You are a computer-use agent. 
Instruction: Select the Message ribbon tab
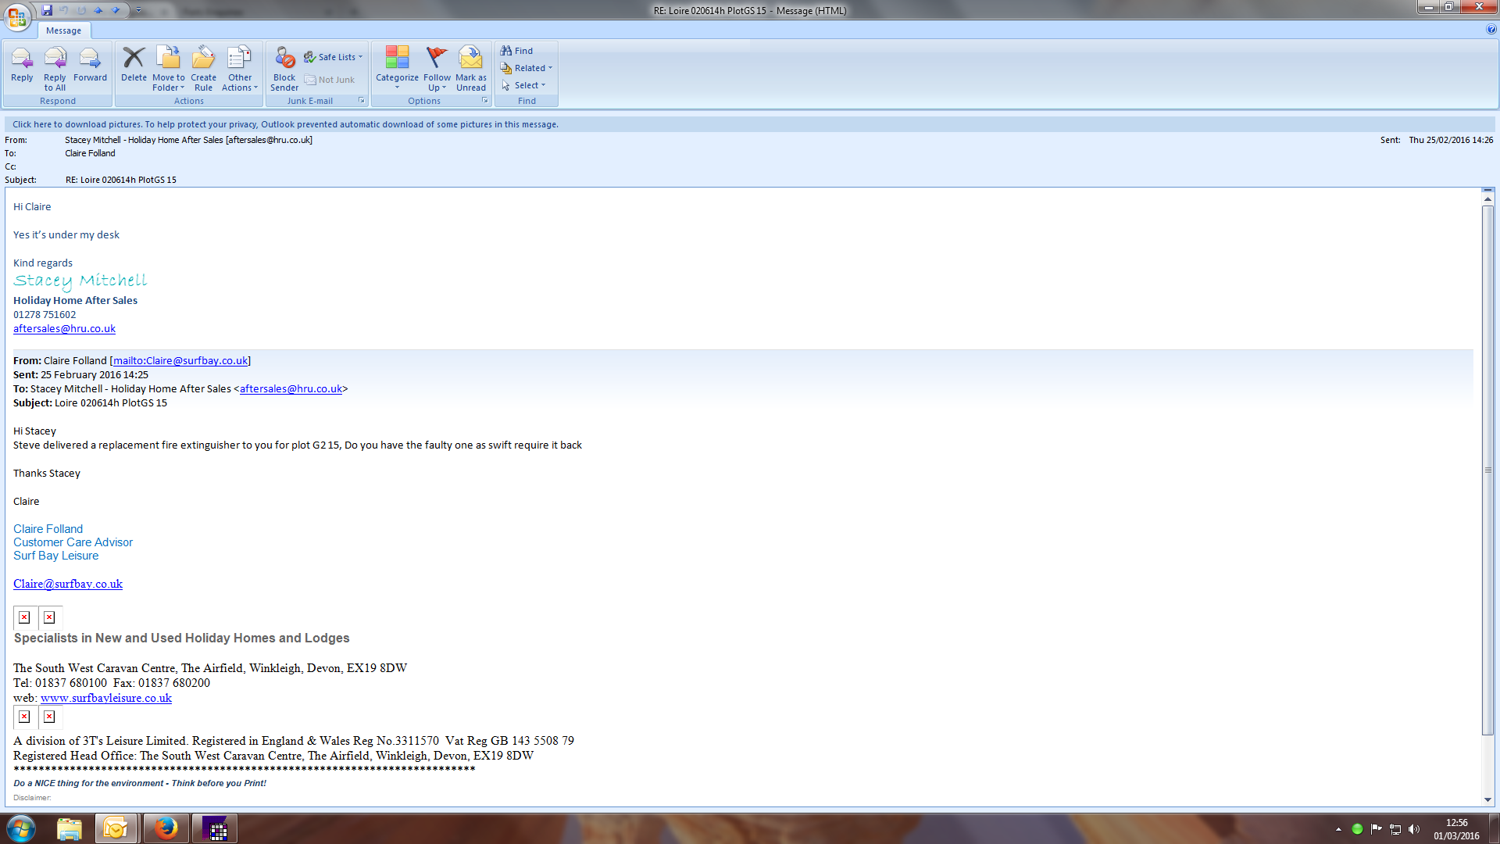(x=63, y=30)
